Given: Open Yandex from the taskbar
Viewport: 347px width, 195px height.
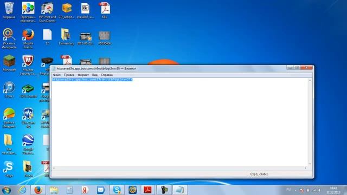Looking at the screenshot, I should [x=85, y=190].
